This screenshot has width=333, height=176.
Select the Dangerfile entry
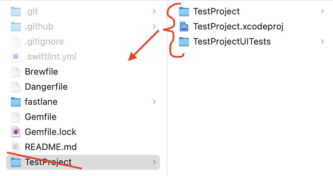tap(46, 87)
